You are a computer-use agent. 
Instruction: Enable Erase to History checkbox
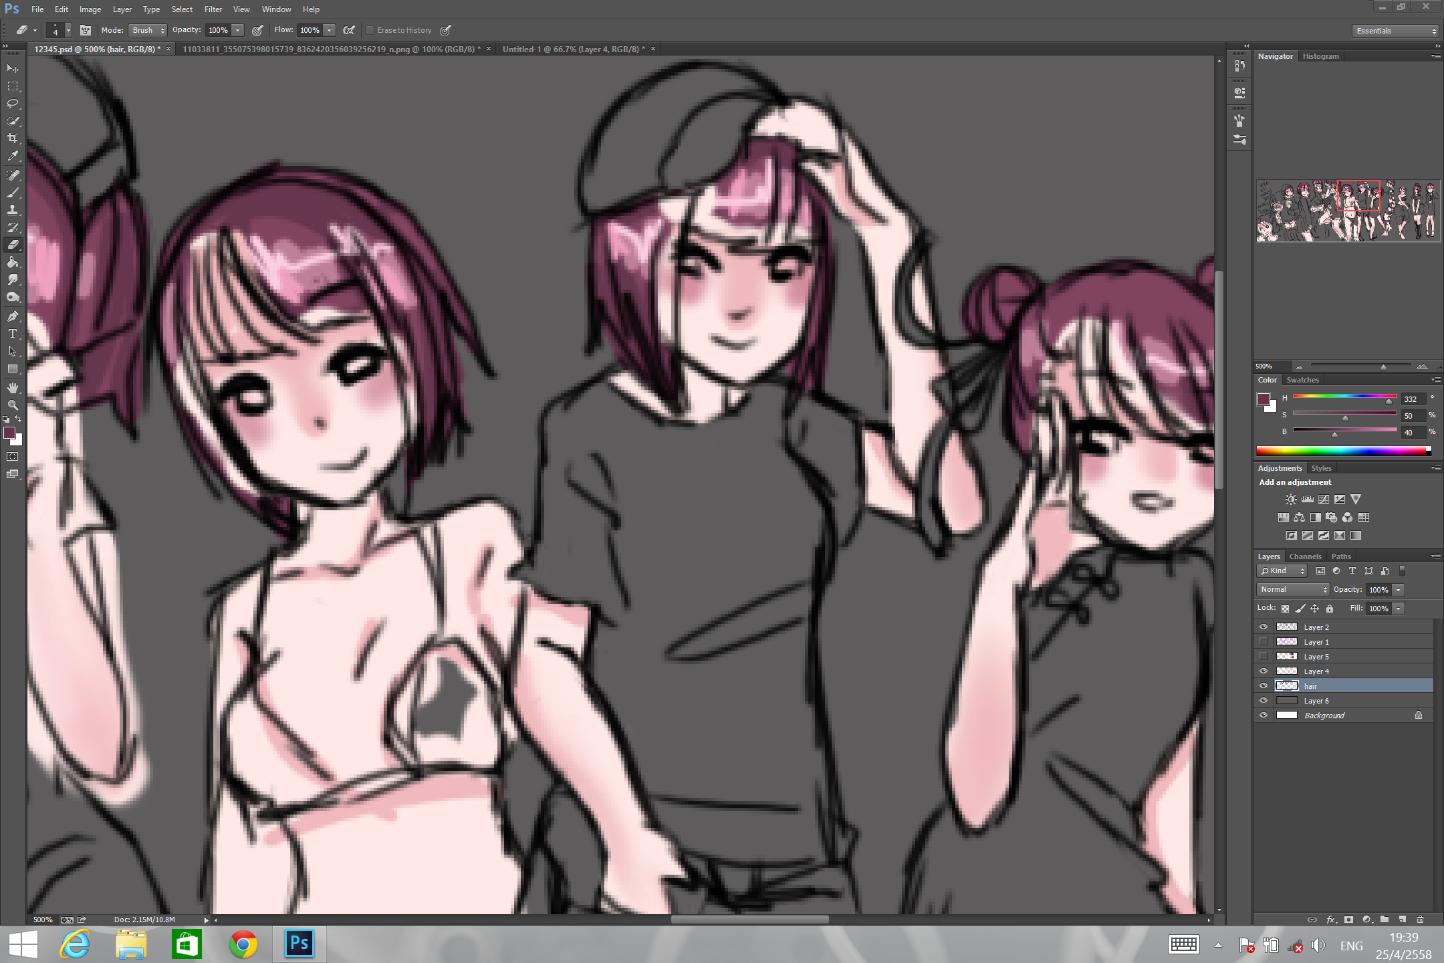coord(370,30)
